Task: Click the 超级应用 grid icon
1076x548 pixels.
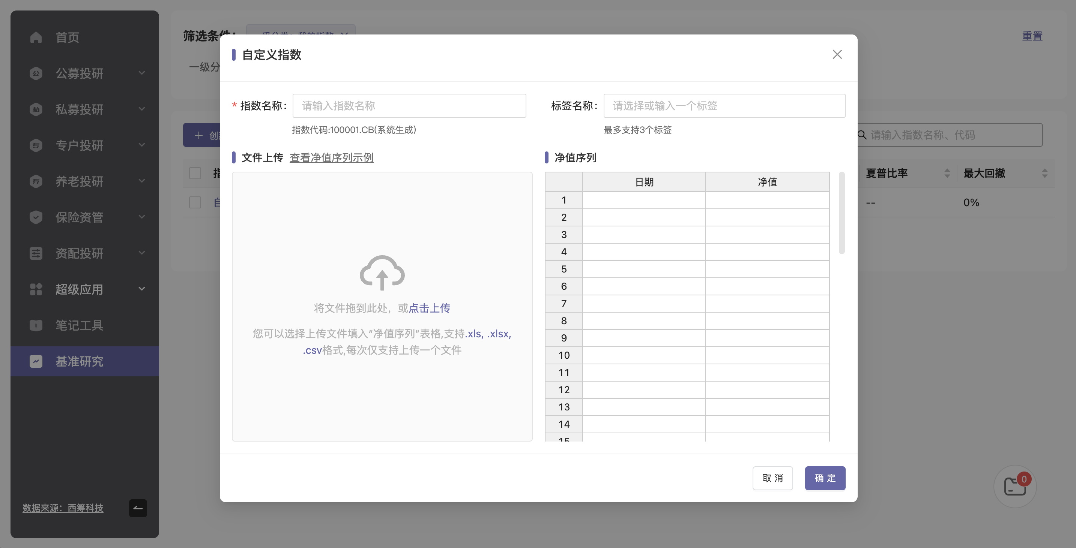Action: click(x=36, y=289)
